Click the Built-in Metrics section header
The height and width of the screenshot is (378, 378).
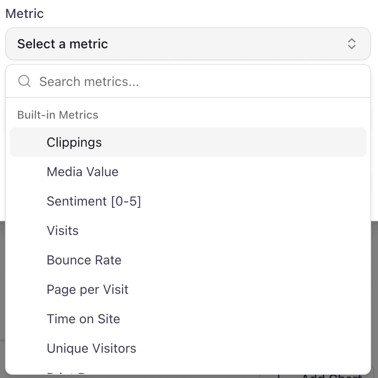(57, 115)
